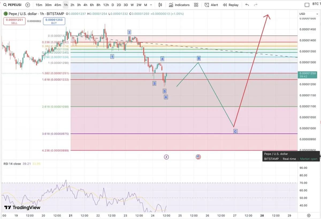321x219 pixels.
Task: Select the wave label 2 marker
Action: 129,32
